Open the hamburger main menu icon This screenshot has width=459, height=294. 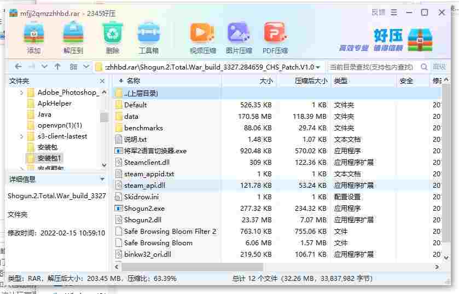pyautogui.click(x=394, y=13)
